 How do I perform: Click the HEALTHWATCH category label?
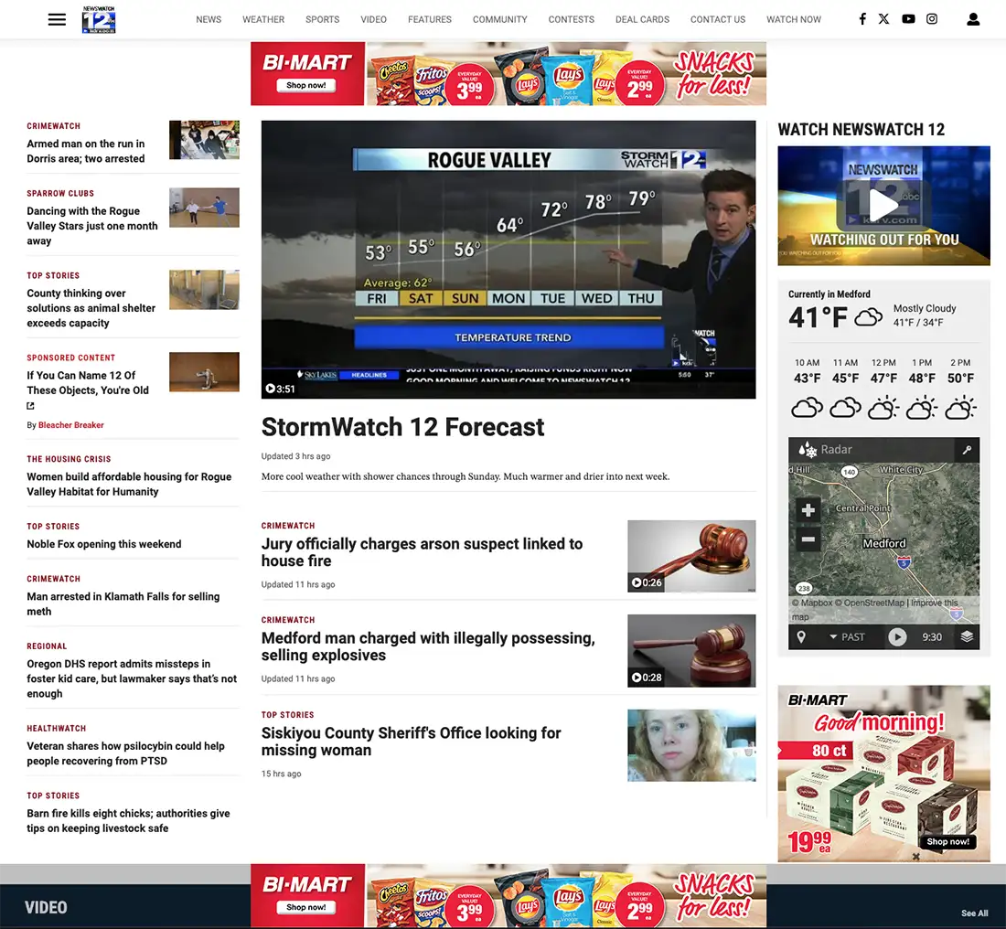[x=57, y=728]
